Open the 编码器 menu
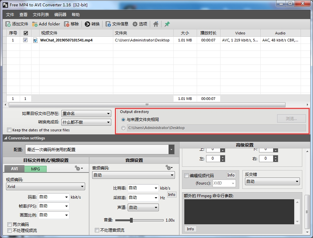This screenshot has height=238, width=313. click(60, 15)
